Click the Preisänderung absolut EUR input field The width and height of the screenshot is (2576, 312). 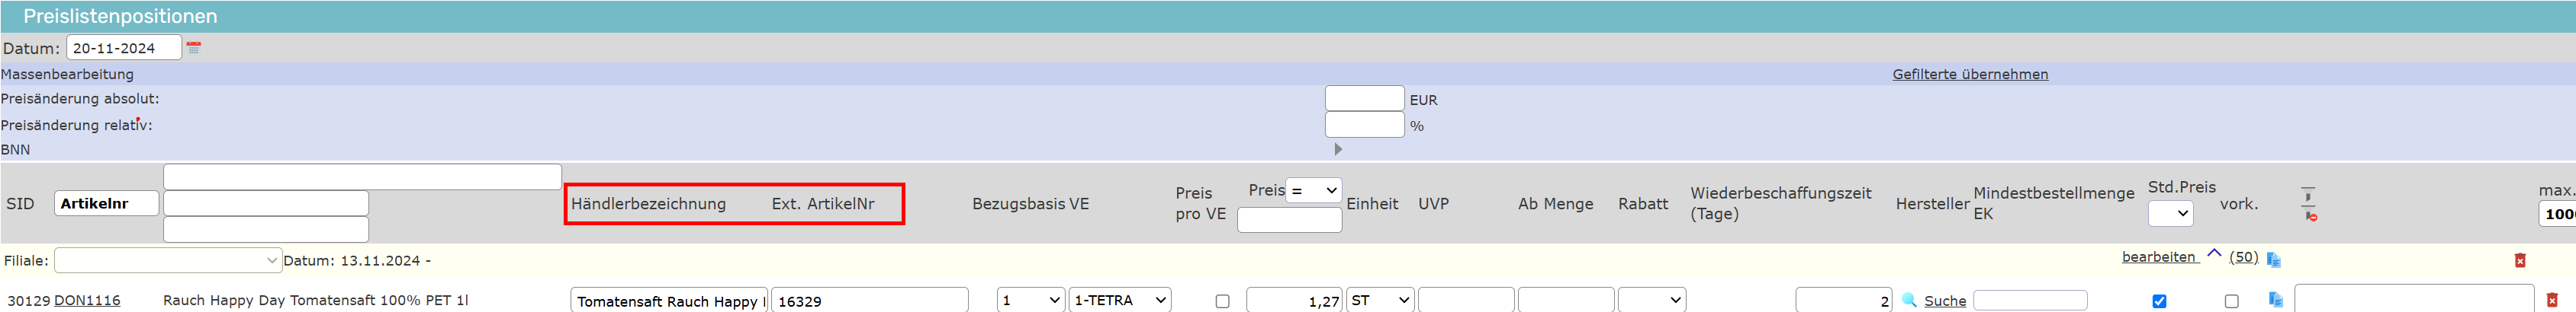pos(1364,99)
